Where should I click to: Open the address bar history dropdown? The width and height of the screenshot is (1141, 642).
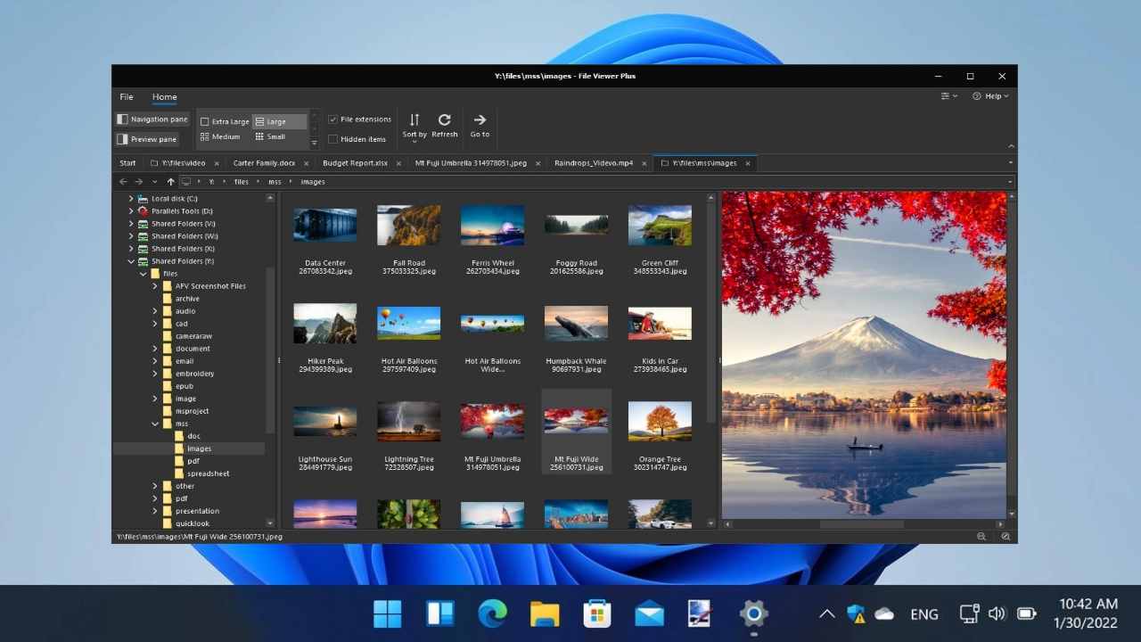click(1010, 182)
